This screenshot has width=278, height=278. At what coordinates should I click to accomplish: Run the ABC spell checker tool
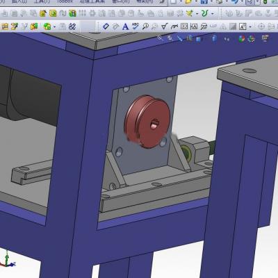136,26
